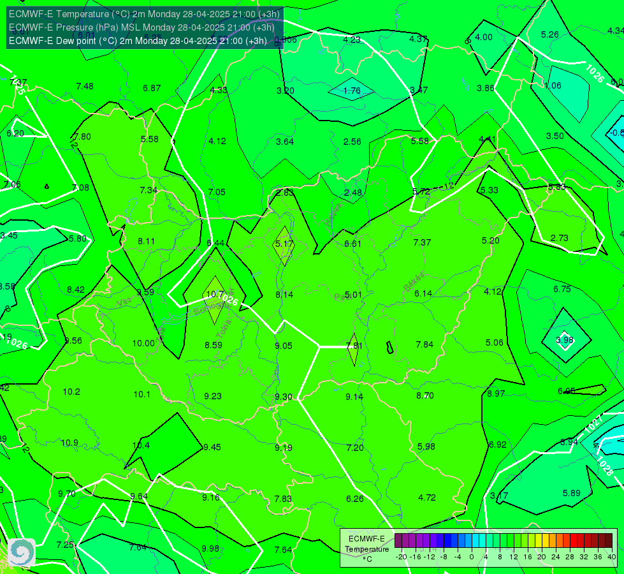The image size is (624, 574).
Task: Click the 3.98 value inside diamond contour
Action: coord(564,340)
